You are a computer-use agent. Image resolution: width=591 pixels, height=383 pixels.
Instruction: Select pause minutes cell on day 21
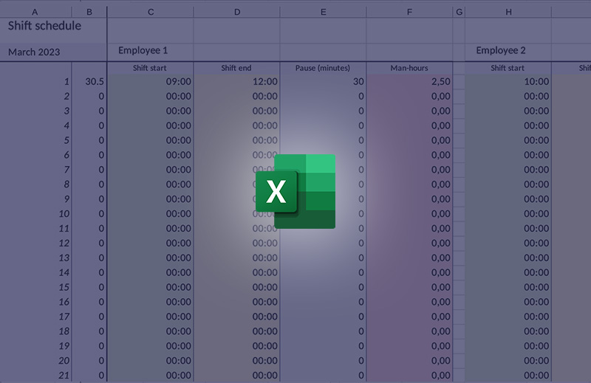tap(323, 375)
